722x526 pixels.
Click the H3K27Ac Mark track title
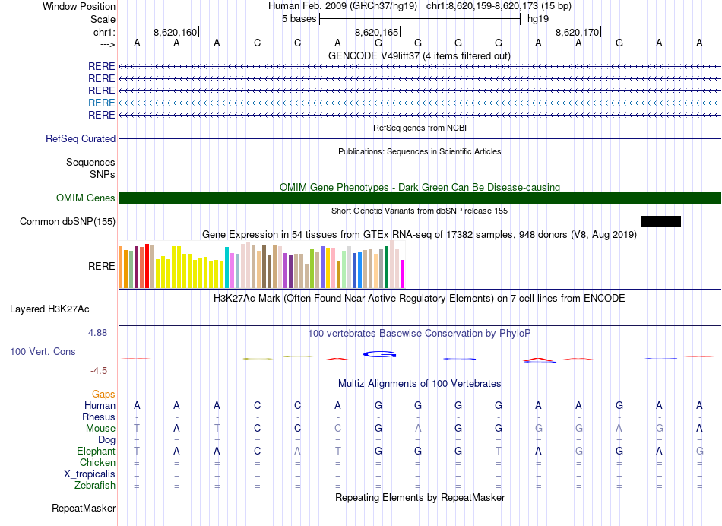[x=420, y=298]
